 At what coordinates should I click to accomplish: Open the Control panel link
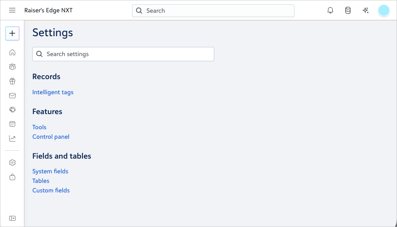coord(51,137)
